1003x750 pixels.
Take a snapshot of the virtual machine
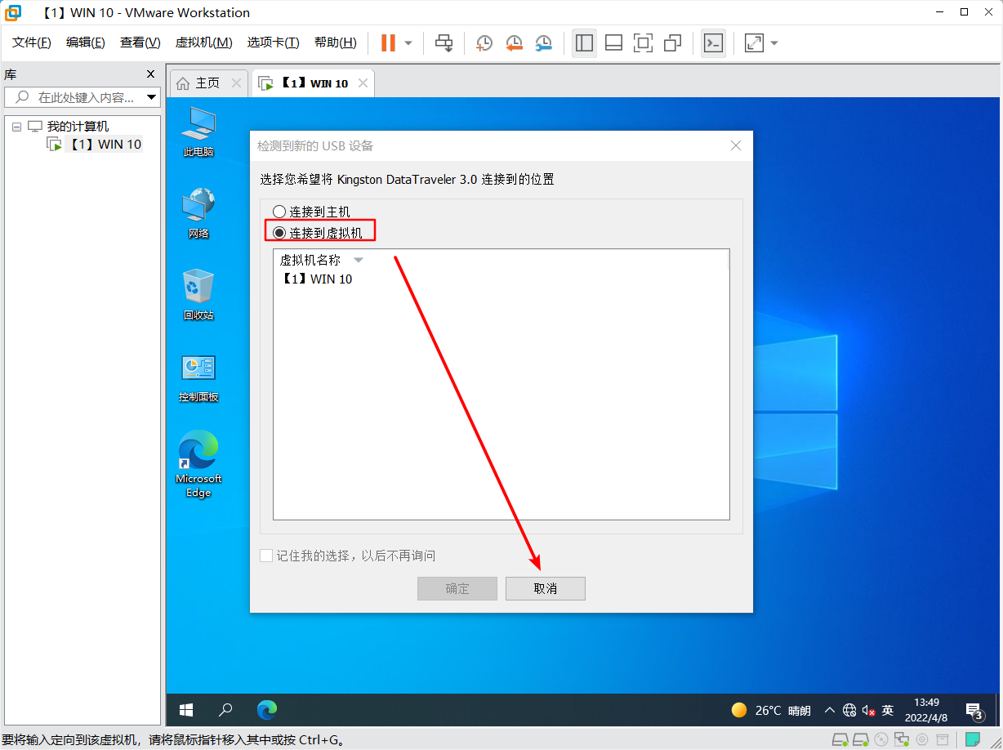point(484,42)
